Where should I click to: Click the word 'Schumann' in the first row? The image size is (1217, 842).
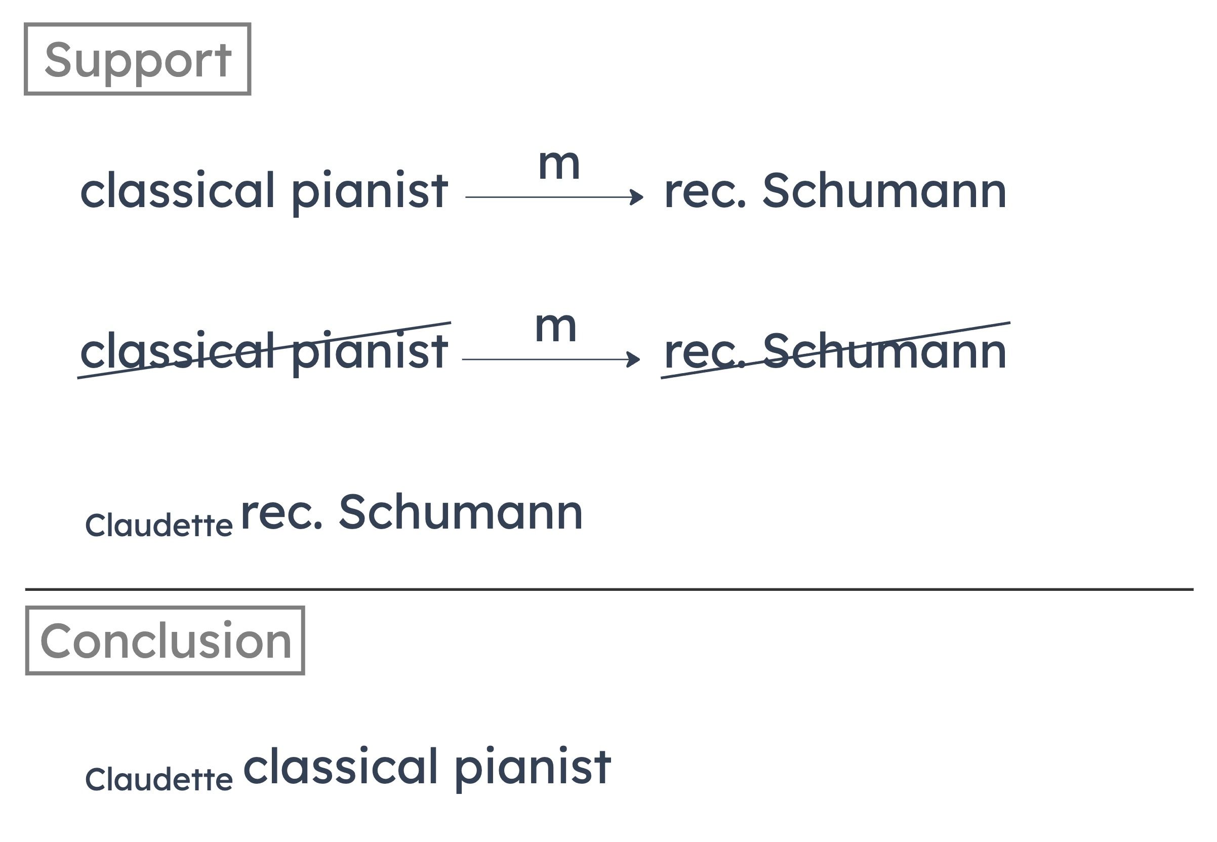pyautogui.click(x=885, y=190)
